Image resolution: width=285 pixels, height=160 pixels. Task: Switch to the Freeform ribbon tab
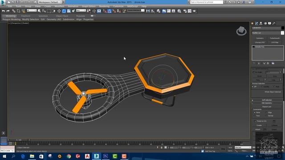click(x=26, y=16)
